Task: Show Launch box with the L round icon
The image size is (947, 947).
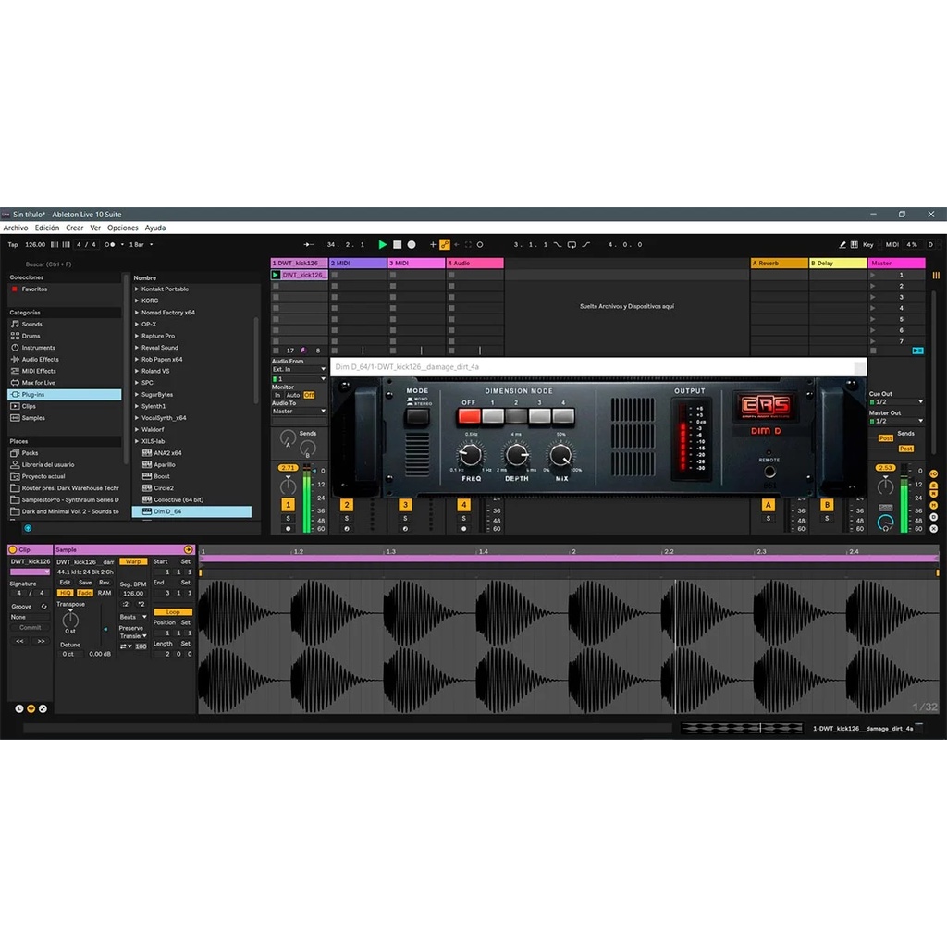Action: (19, 709)
